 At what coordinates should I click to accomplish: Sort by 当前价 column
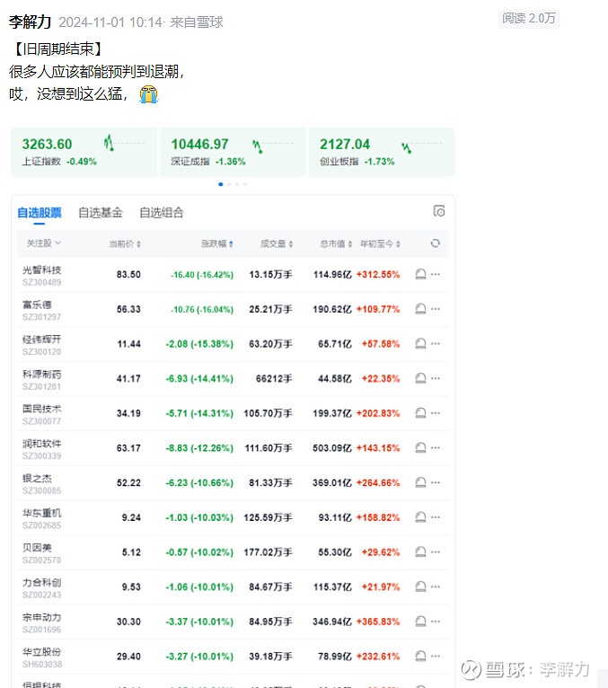pos(125,243)
